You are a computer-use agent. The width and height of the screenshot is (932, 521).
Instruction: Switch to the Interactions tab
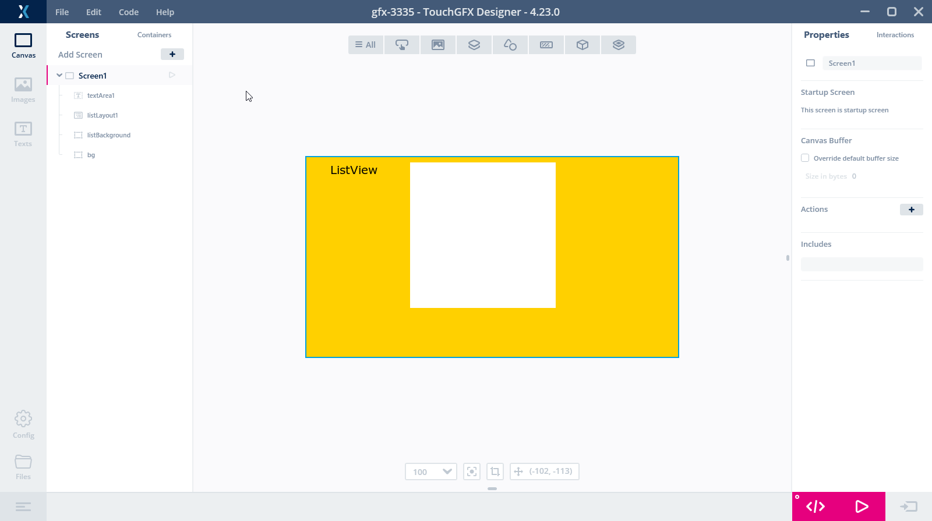[x=895, y=35]
